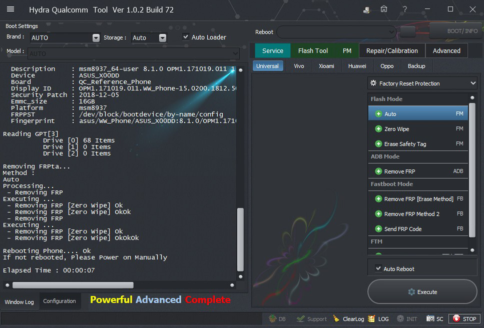Select the Vivo sub-tab
The height and width of the screenshot is (328, 484).
click(x=299, y=66)
